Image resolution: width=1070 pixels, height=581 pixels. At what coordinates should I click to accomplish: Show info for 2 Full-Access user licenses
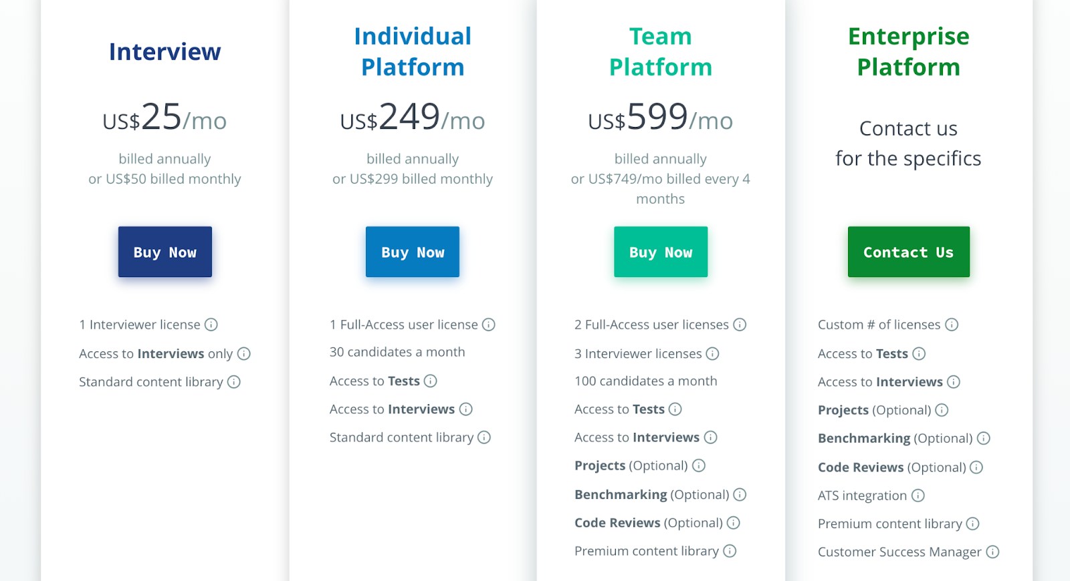click(740, 325)
